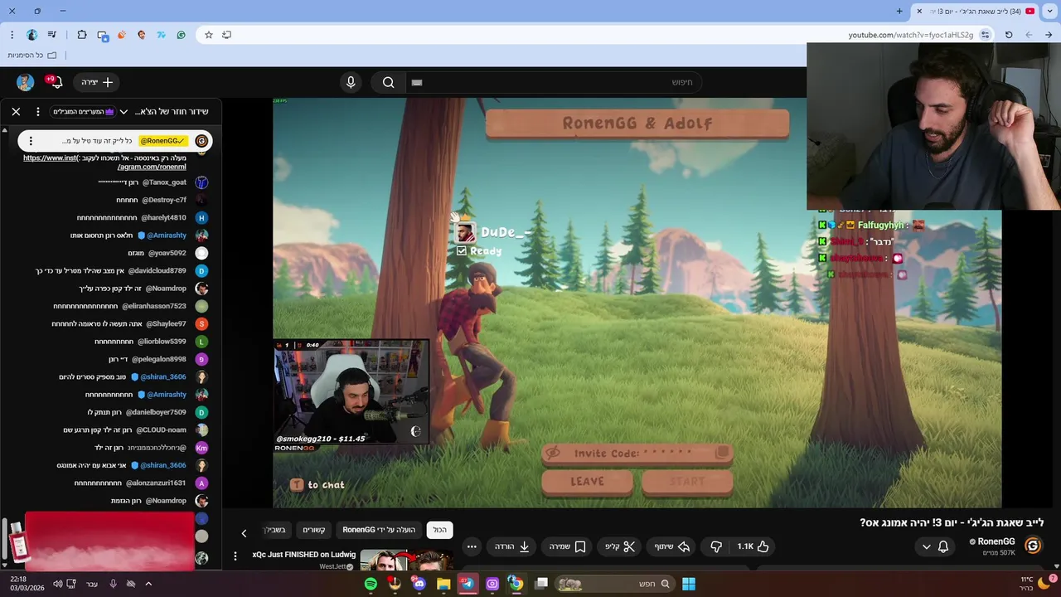Image resolution: width=1061 pixels, height=597 pixels.
Task: Open chat panel more options menu
Action: (x=37, y=111)
